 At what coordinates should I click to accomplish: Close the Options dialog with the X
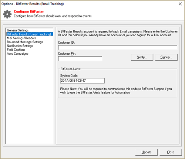point(180,4)
